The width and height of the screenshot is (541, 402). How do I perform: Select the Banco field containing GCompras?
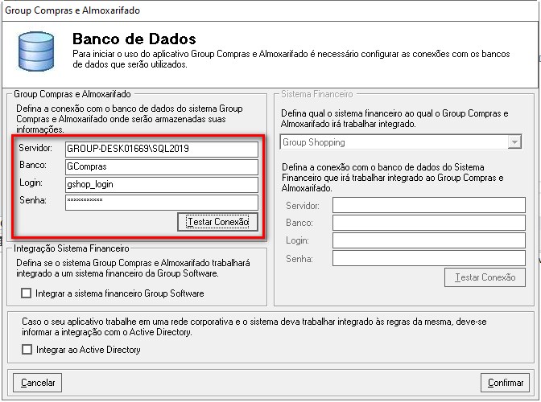(162, 166)
